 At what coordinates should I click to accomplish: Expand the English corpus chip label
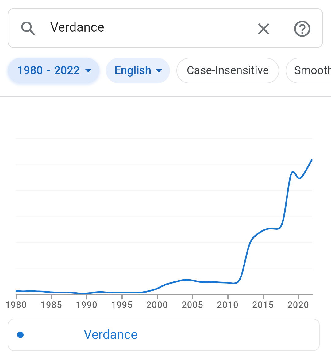tap(133, 70)
